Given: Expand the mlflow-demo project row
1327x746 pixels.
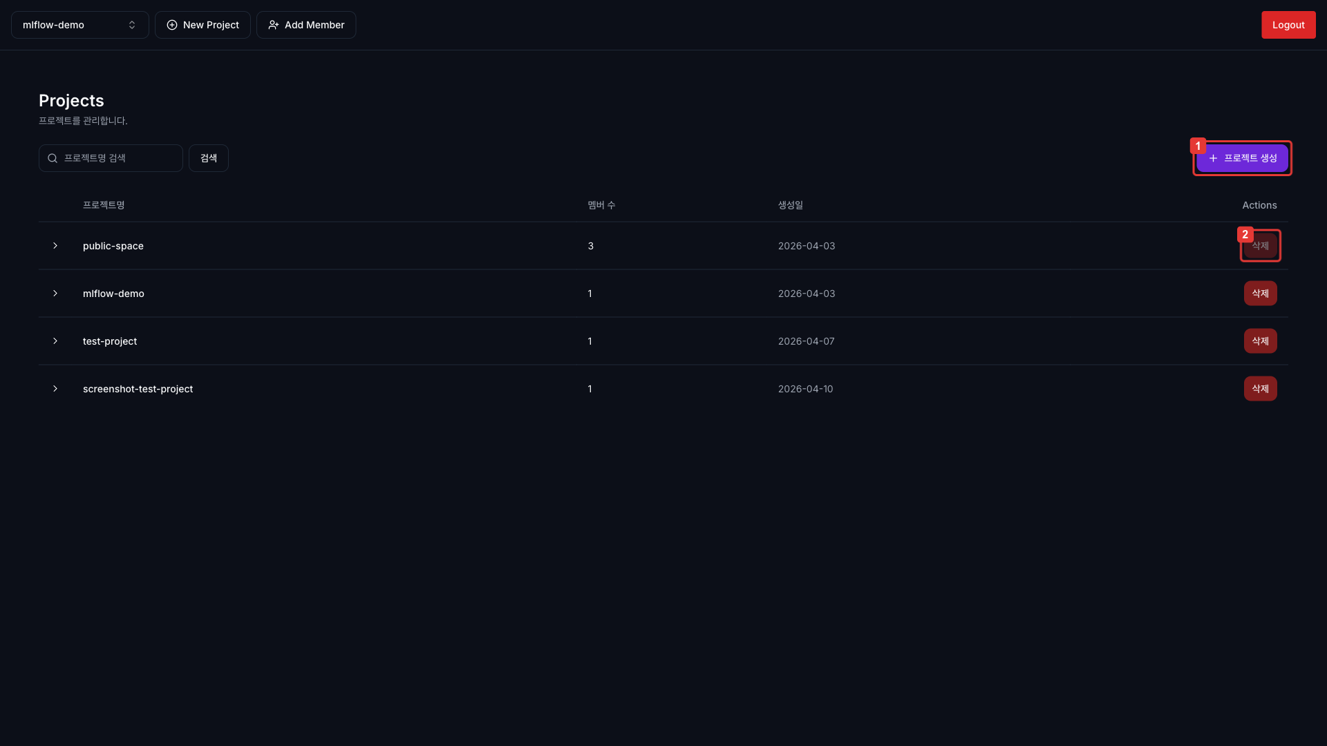Looking at the screenshot, I should (55, 294).
